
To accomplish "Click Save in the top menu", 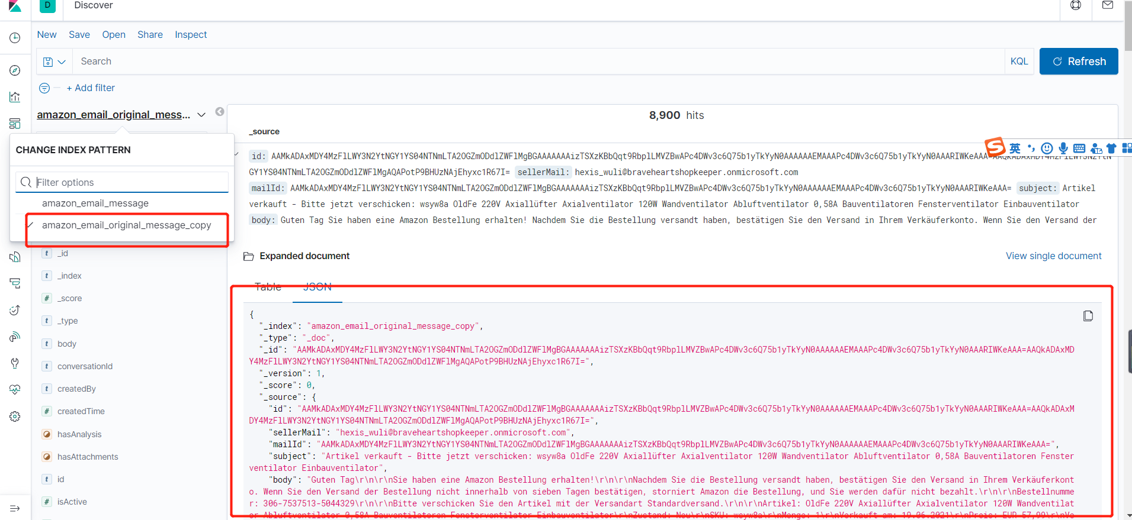I will (x=79, y=35).
